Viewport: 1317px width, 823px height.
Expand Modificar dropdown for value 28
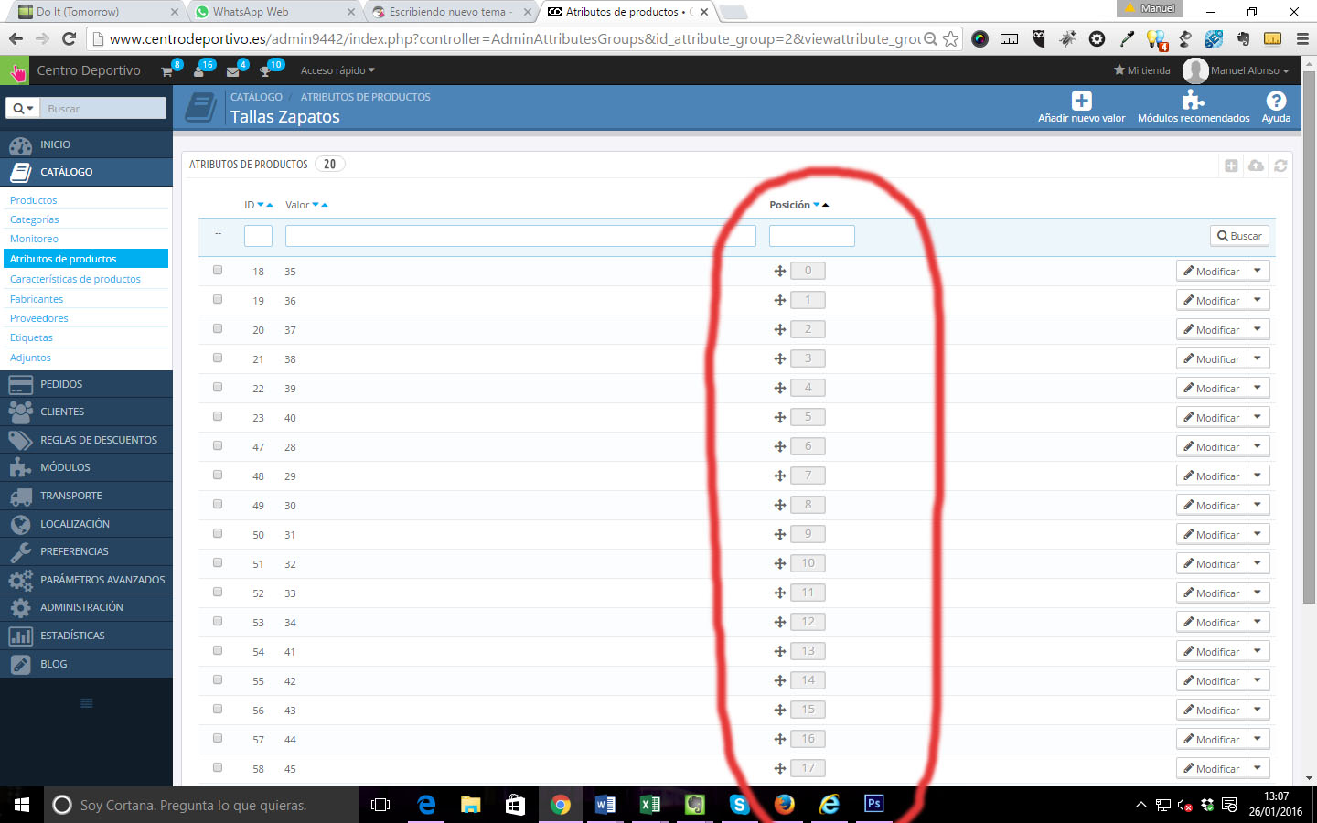(x=1258, y=446)
